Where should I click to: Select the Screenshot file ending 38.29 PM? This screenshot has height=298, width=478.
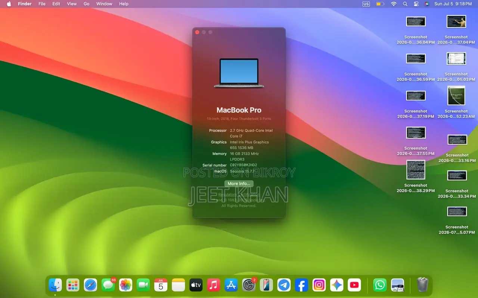pyautogui.click(x=416, y=177)
